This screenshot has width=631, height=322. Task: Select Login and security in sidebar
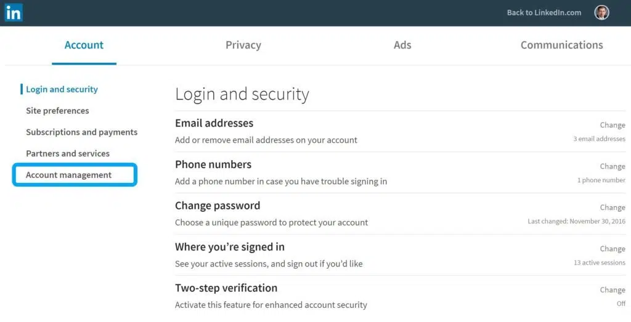(x=62, y=89)
